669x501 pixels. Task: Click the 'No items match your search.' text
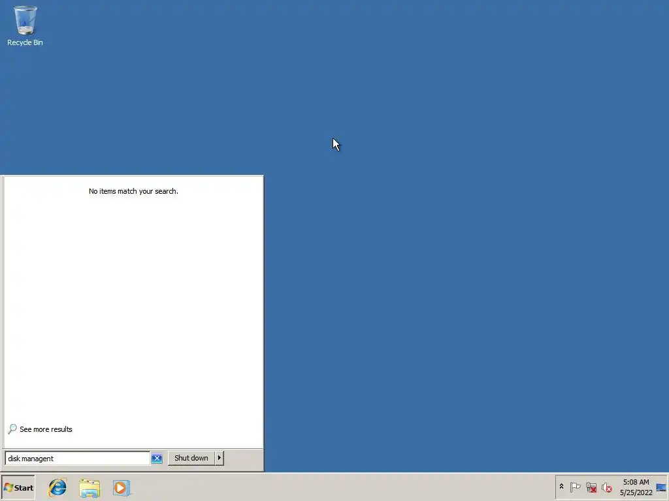point(133,191)
